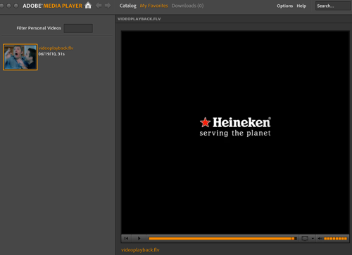Go to the Home icon
352x255 pixels.
coord(88,6)
